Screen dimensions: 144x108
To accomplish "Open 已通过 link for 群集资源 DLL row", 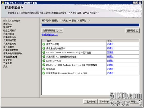I will [x=110, y=56].
